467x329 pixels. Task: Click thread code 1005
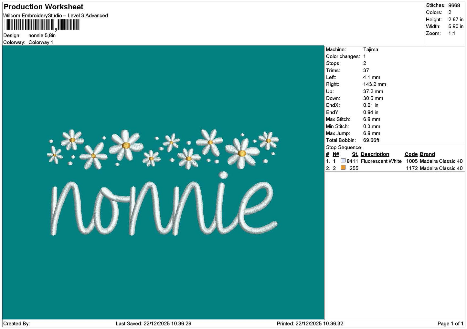click(x=412, y=161)
